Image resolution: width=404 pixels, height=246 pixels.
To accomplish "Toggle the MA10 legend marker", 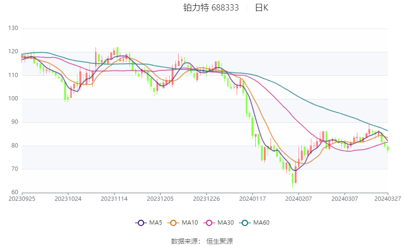I will [x=173, y=223].
